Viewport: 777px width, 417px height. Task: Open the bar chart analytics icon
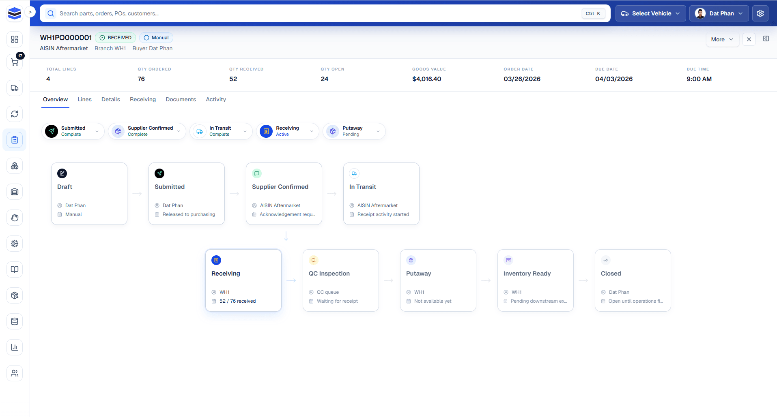[x=15, y=347]
